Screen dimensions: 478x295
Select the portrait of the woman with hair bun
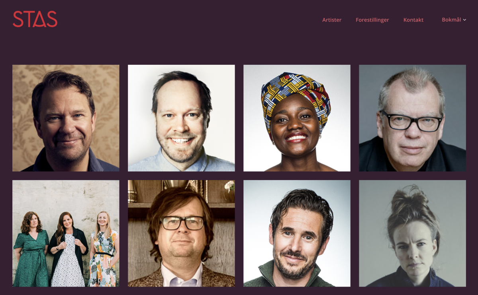412,233
